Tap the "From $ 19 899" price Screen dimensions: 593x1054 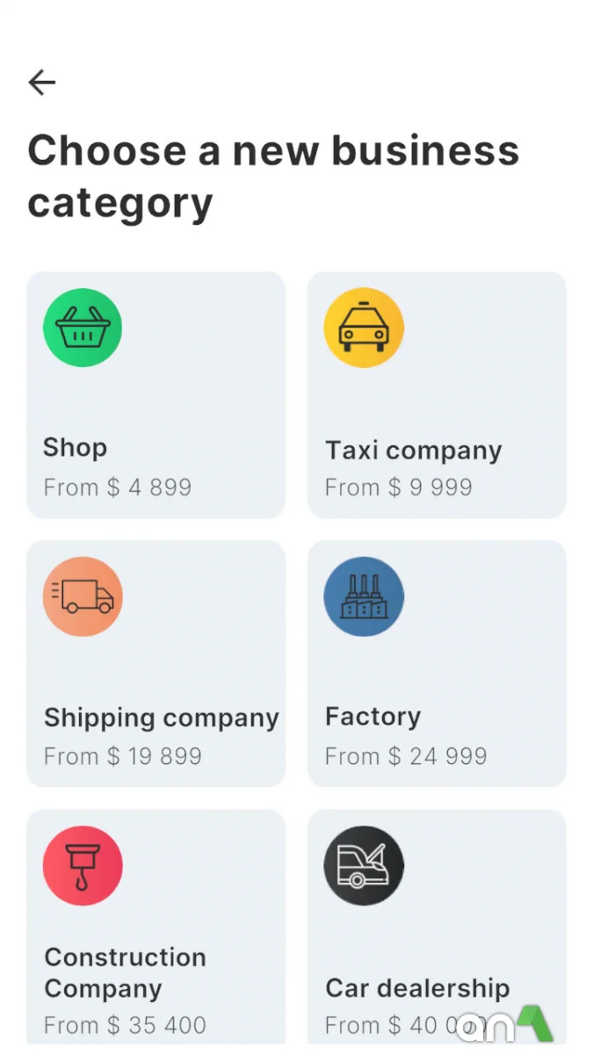pos(123,756)
